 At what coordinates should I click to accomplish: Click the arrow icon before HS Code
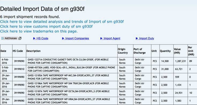coord(34,38)
